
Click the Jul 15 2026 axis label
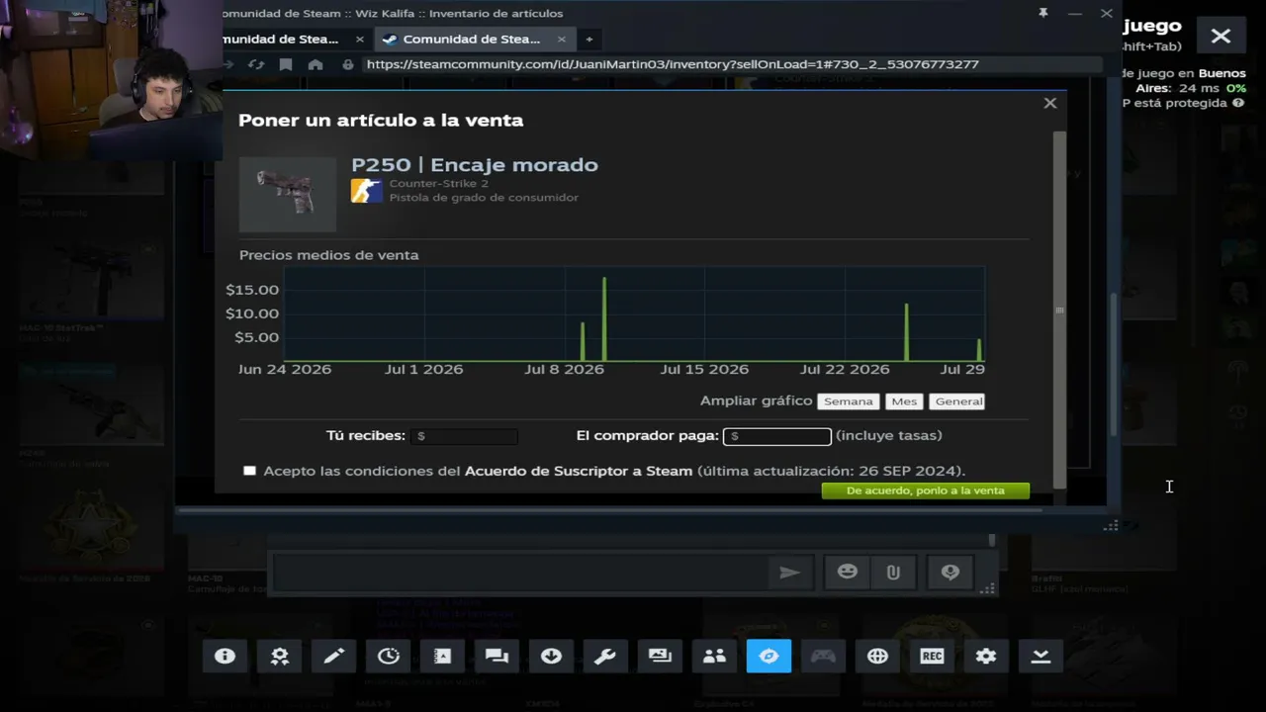[x=704, y=369]
